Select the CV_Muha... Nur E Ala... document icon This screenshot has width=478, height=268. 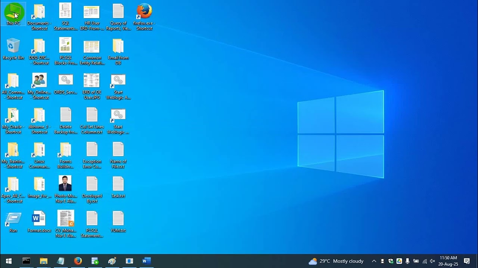pos(66,224)
